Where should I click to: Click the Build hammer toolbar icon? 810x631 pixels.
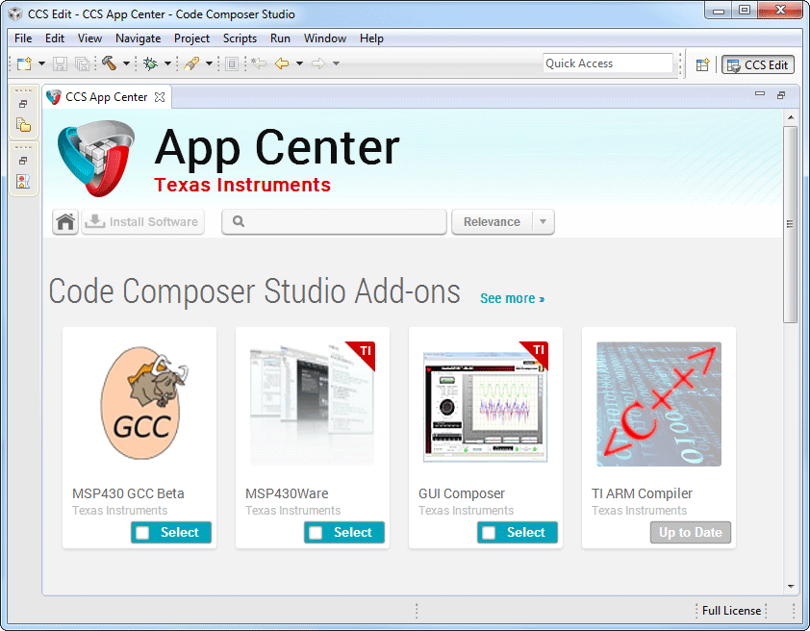(109, 63)
